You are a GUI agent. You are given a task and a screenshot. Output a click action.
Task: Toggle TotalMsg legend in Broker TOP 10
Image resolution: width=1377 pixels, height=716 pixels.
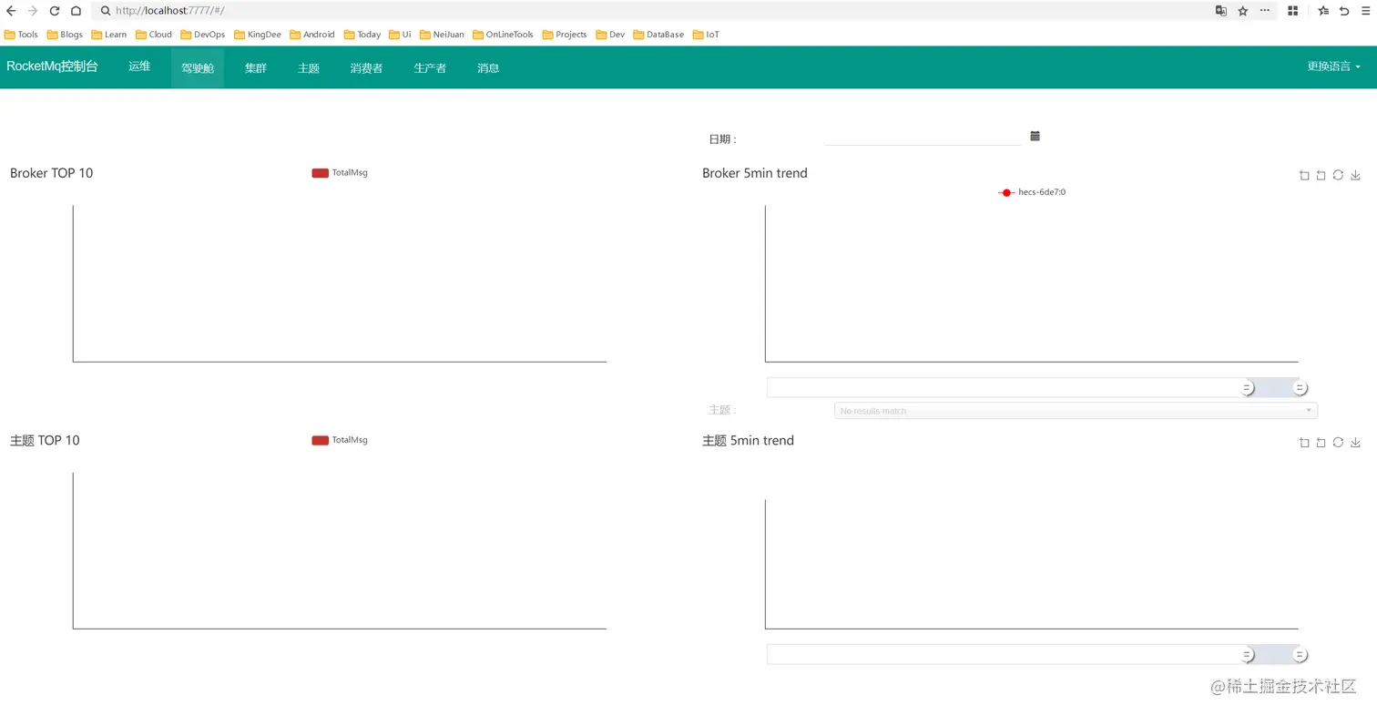coord(340,172)
